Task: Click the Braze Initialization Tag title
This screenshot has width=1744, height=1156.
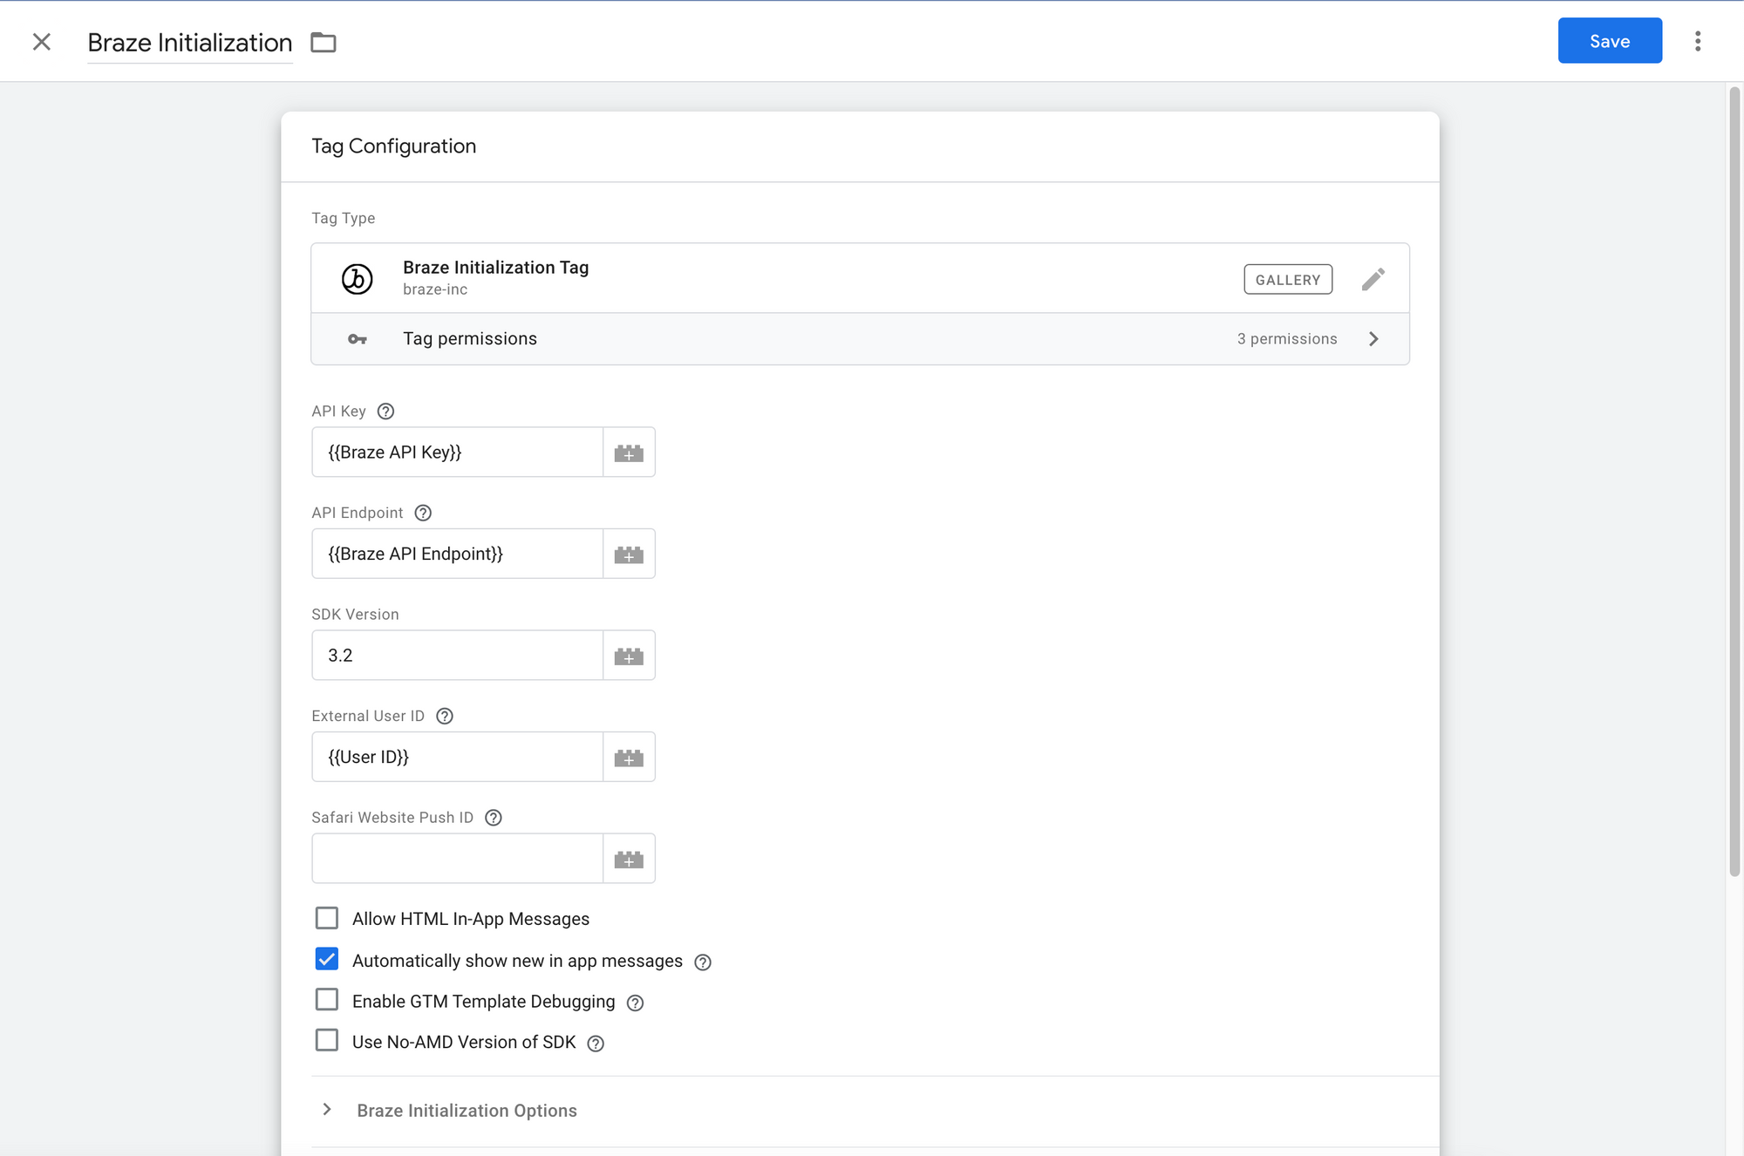Action: pyautogui.click(x=495, y=268)
